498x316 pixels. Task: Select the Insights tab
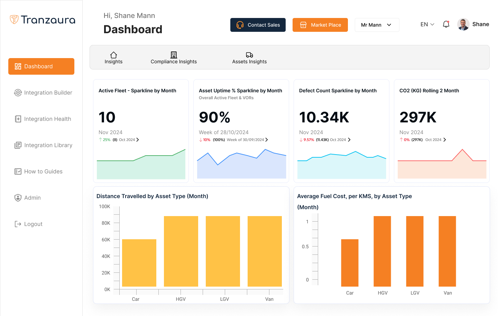[113, 58]
